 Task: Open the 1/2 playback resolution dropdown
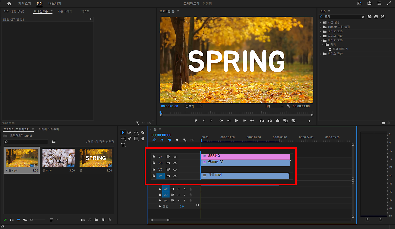pyautogui.click(x=275, y=106)
